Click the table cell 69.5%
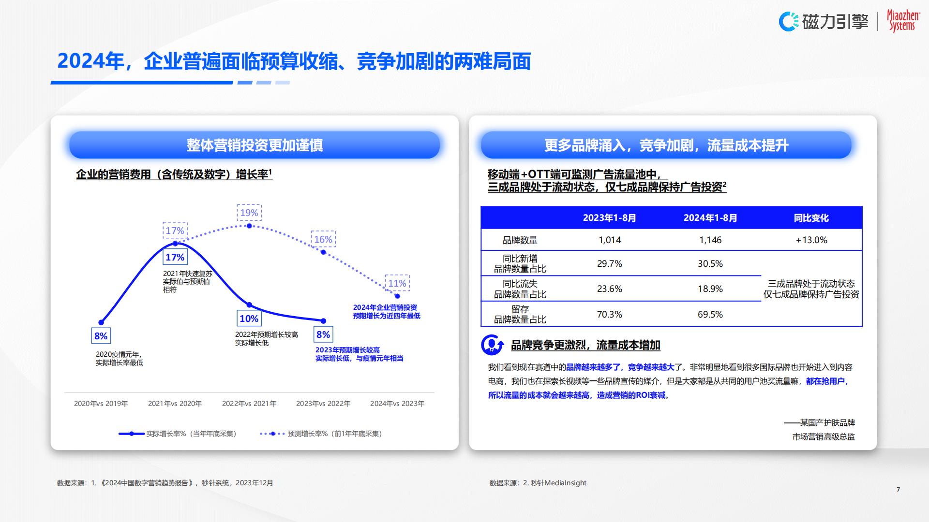Viewport: 929px width, 522px height. tap(710, 315)
